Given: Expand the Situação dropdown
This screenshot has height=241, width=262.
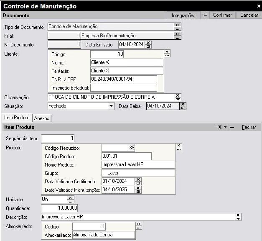Looking at the screenshot, I should (x=111, y=106).
